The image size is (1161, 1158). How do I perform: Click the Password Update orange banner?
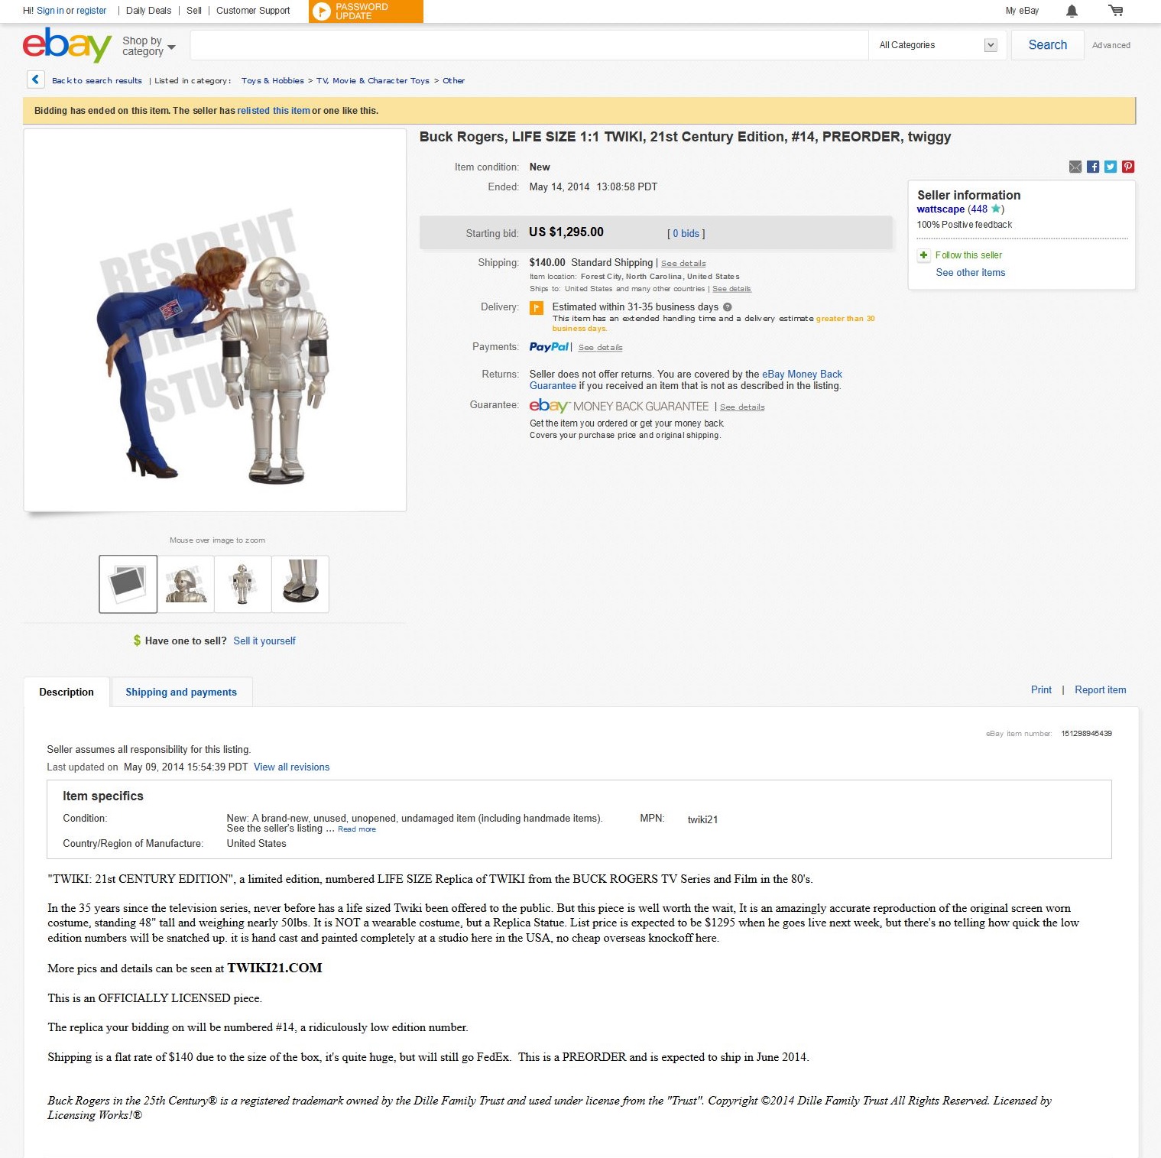click(366, 11)
